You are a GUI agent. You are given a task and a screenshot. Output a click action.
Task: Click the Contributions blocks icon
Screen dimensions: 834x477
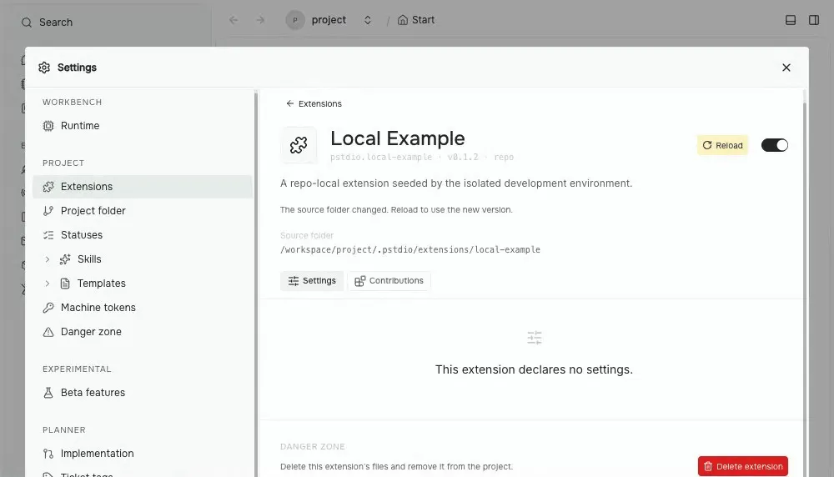click(360, 281)
